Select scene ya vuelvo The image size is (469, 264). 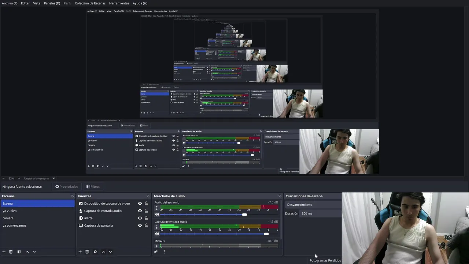click(x=37, y=211)
